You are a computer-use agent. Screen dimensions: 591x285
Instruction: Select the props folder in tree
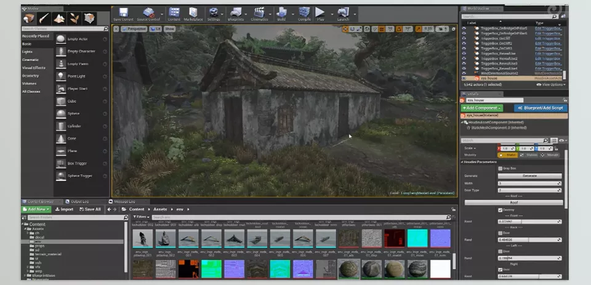coord(39,246)
